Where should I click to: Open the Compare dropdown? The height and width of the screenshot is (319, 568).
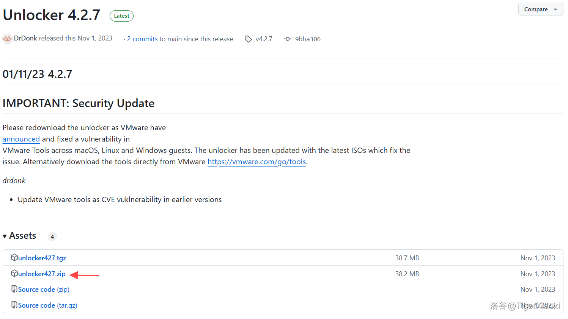(x=540, y=9)
